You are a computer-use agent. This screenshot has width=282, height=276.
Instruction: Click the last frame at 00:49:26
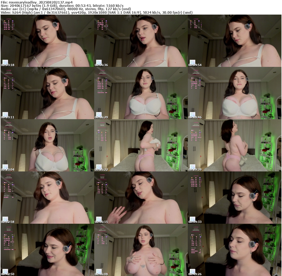(235, 250)
